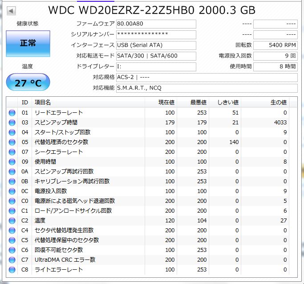Select the スピンアップ再試行回数 attribute name
304x284 pixels.
click(64, 172)
